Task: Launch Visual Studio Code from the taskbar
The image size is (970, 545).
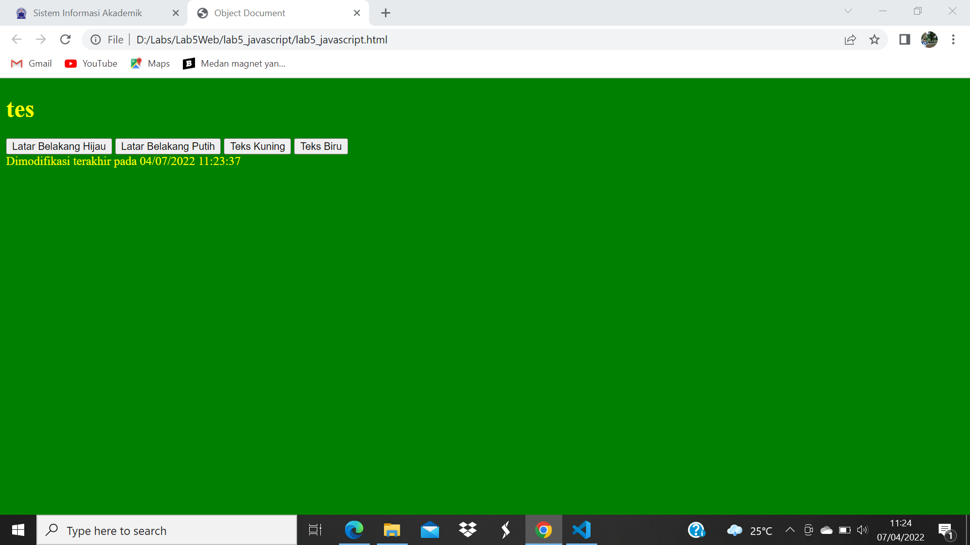Action: point(581,530)
